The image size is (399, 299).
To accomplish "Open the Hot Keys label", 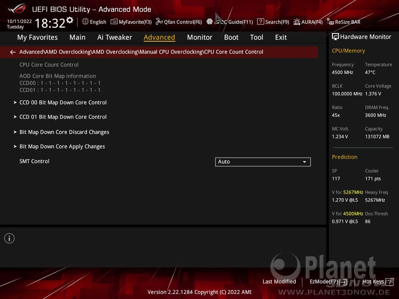I will [373, 282].
